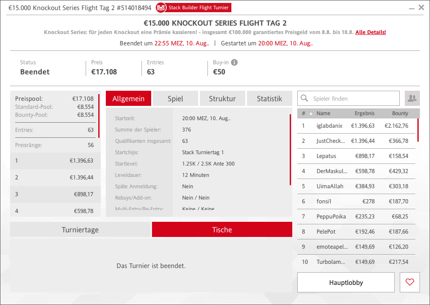This screenshot has width=430, height=305.
Task: Add tournament to favorites with heart icon
Action: [410, 282]
